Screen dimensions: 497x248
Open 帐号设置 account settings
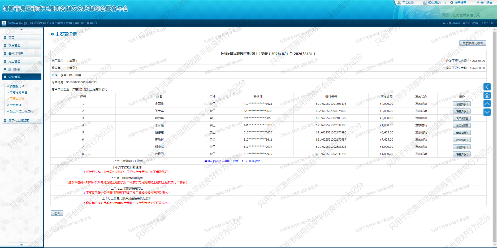coord(458,3)
